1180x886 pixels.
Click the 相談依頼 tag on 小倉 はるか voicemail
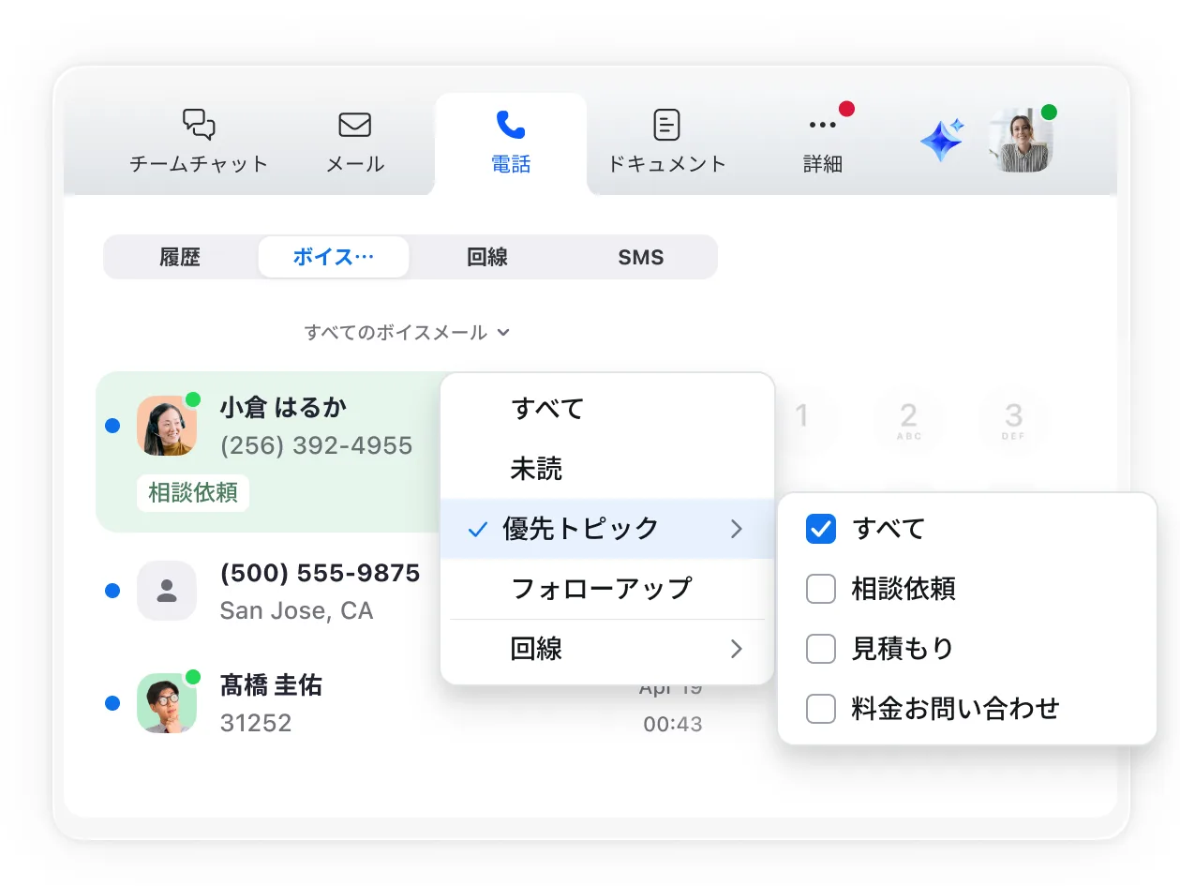click(192, 493)
